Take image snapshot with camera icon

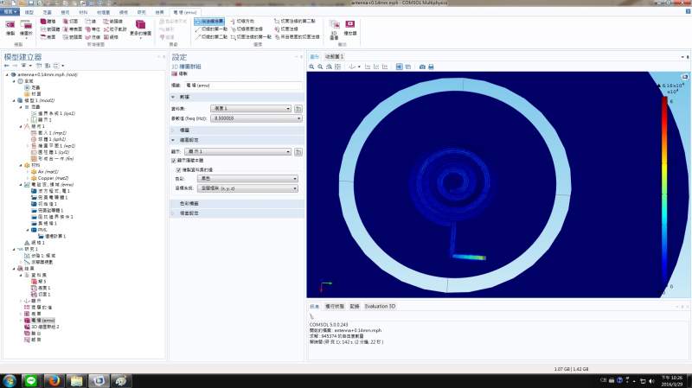(x=422, y=67)
